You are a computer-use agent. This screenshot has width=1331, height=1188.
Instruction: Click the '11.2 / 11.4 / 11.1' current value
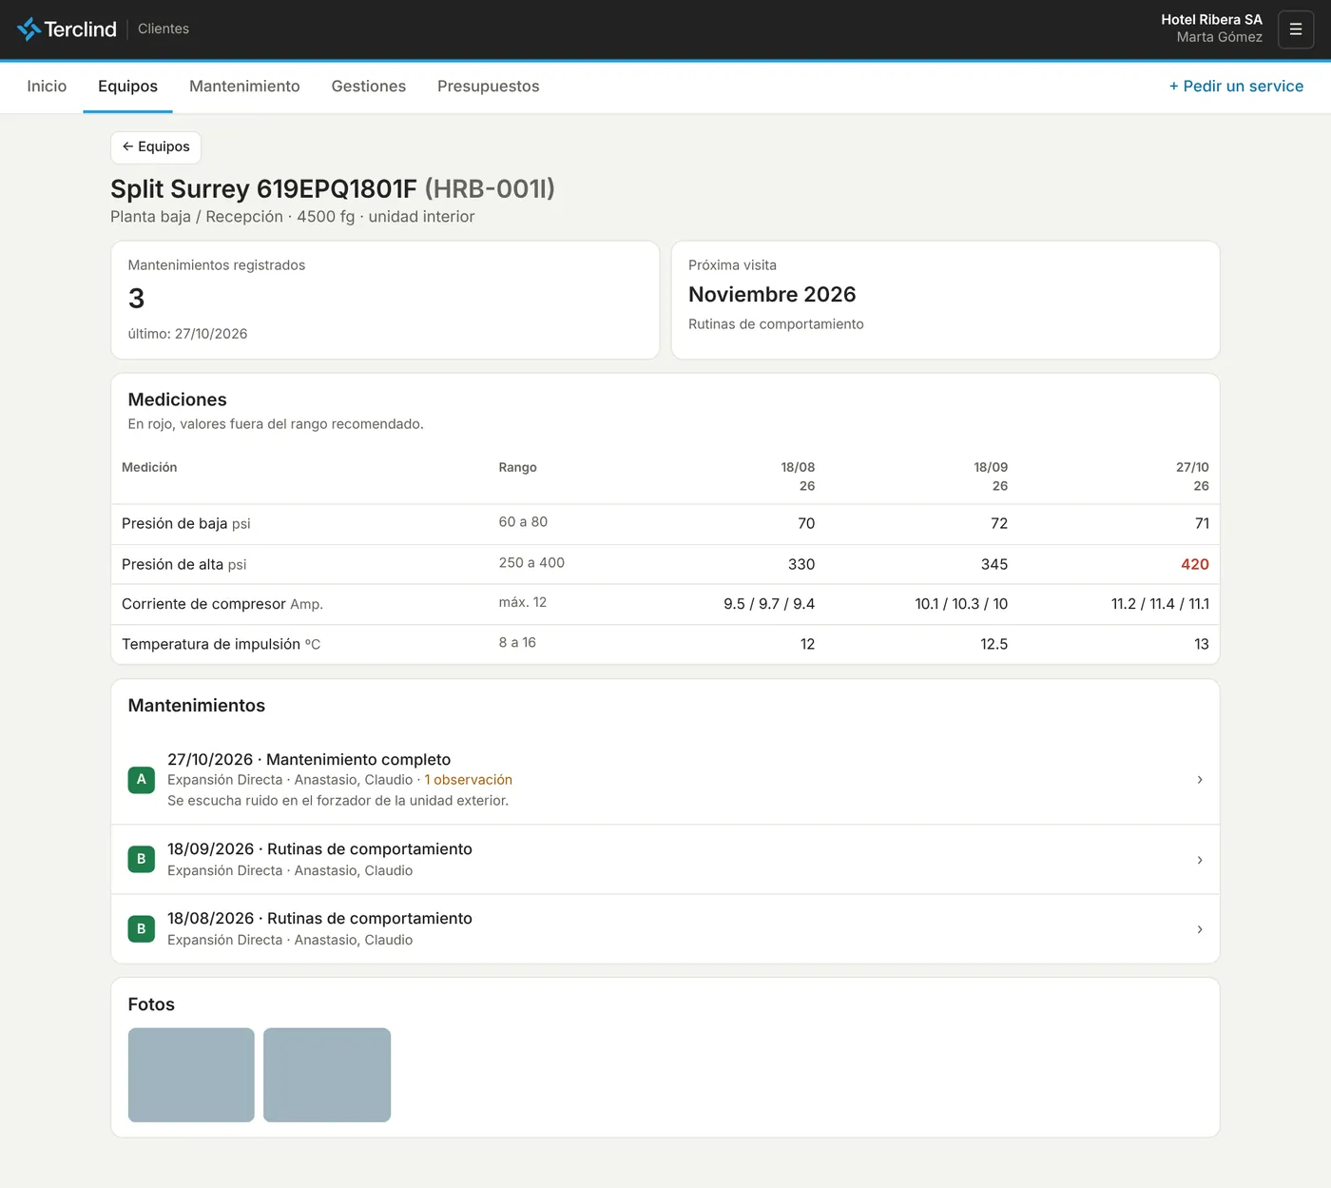click(1160, 604)
